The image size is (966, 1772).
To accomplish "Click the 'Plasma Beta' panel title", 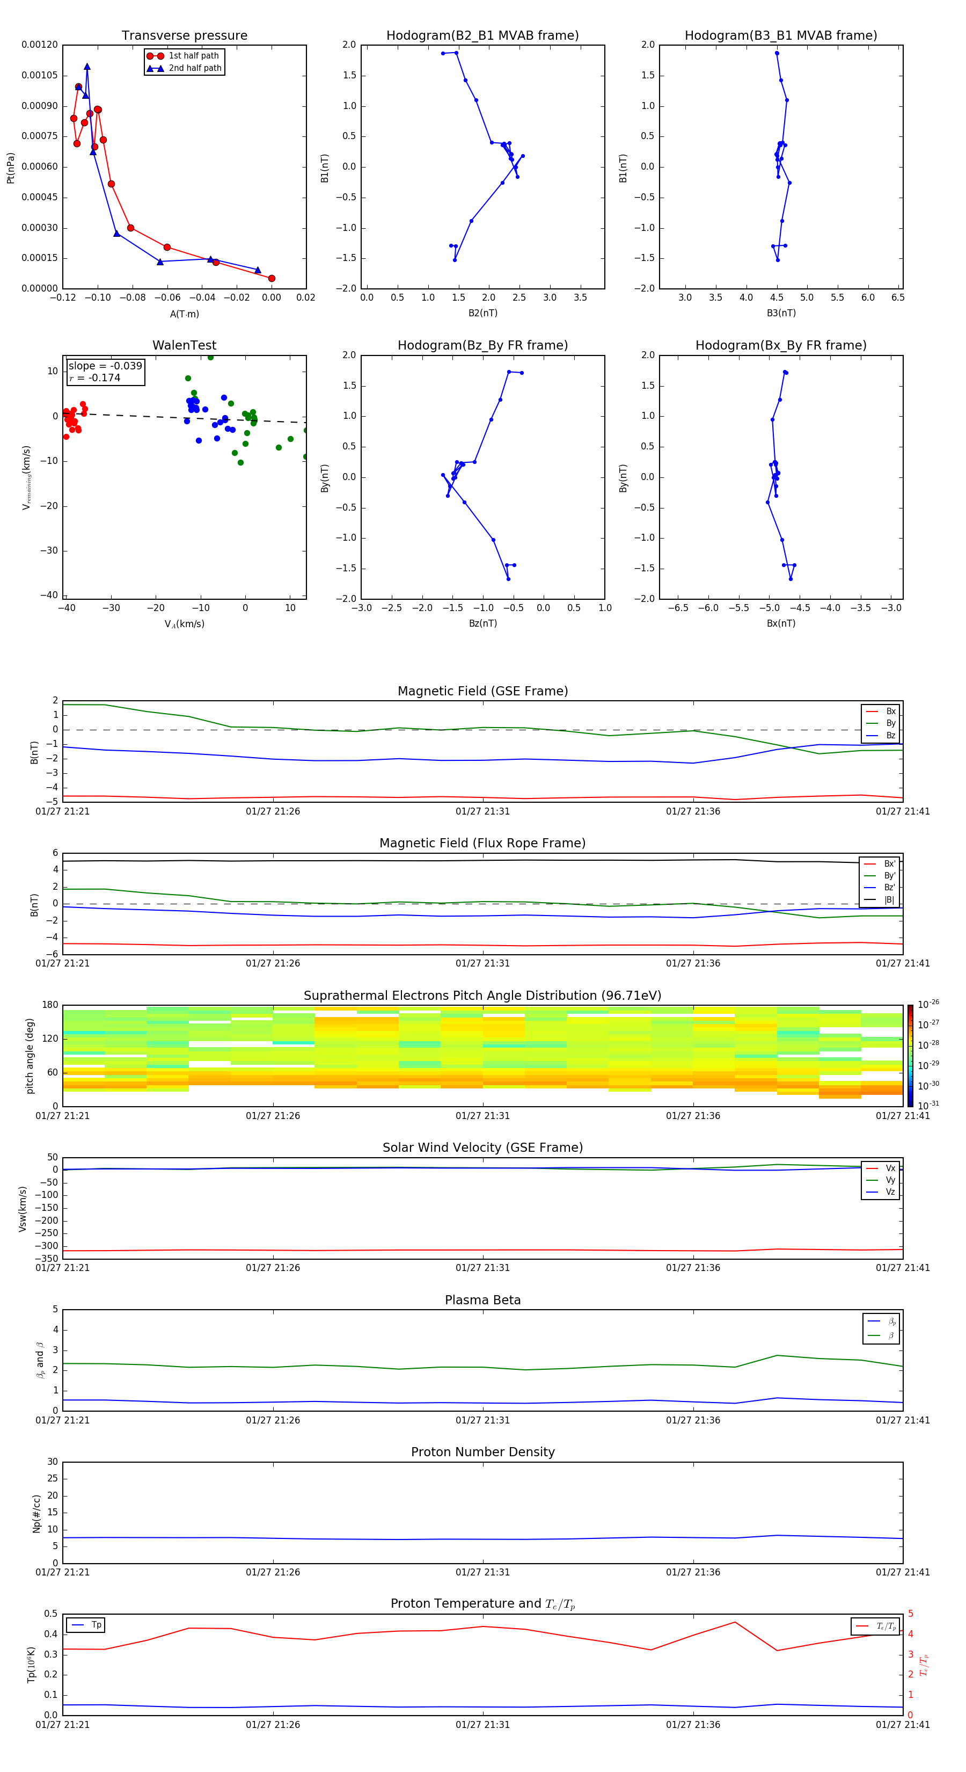I will [x=482, y=1300].
